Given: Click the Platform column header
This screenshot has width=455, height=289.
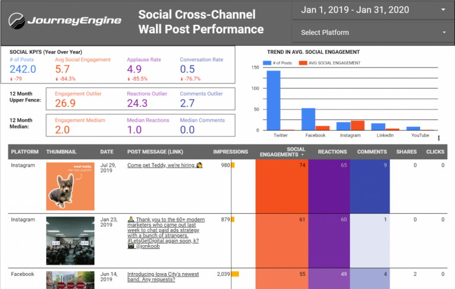Looking at the screenshot, I should point(25,152).
